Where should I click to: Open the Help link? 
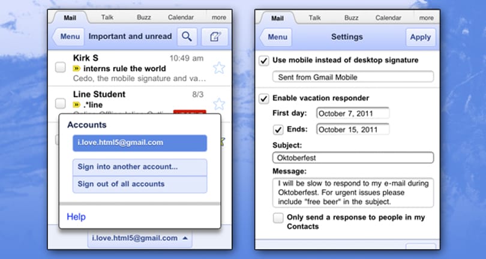point(76,217)
